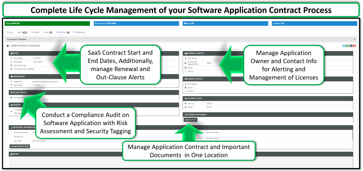Click the envelope icon beside Internal Contact Email
The width and height of the screenshot is (363, 171).
[185, 68]
